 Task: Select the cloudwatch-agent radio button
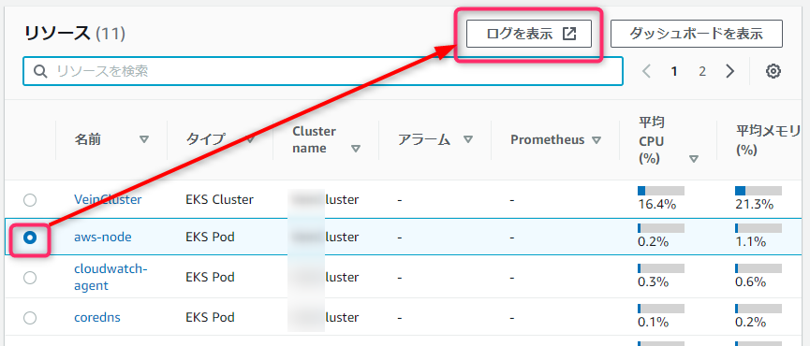pyautogui.click(x=30, y=278)
